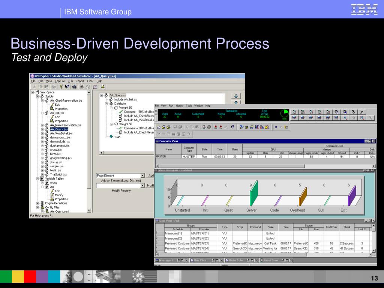Click the pause button in monitor toolbar
The width and height of the screenshot is (384, 288).
(x=276, y=127)
